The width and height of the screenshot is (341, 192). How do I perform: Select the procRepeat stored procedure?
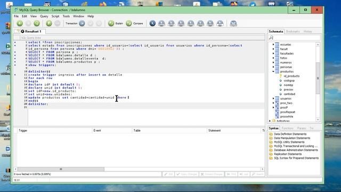287,112
